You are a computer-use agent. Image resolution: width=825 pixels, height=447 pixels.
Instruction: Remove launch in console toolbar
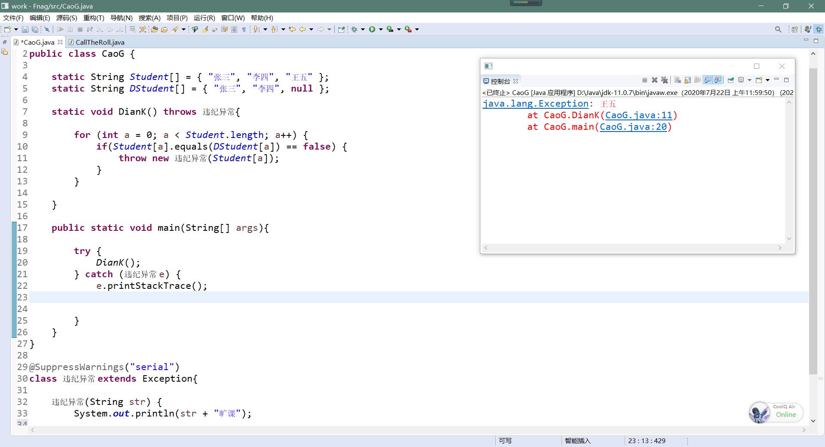[654, 80]
